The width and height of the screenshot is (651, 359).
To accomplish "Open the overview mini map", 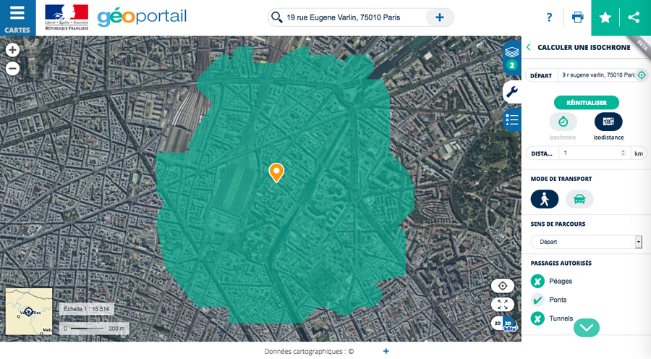I will point(29,311).
